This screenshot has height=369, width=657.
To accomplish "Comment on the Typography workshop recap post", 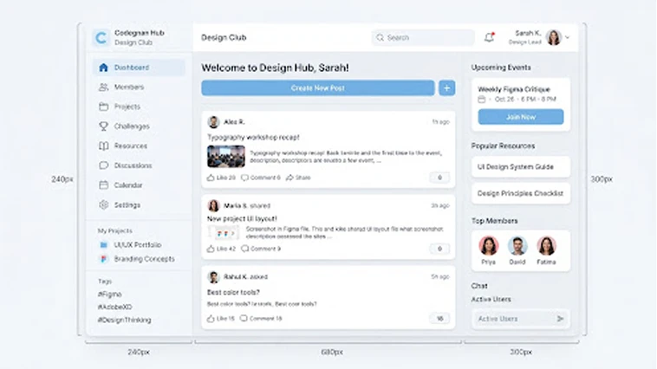I will (261, 178).
